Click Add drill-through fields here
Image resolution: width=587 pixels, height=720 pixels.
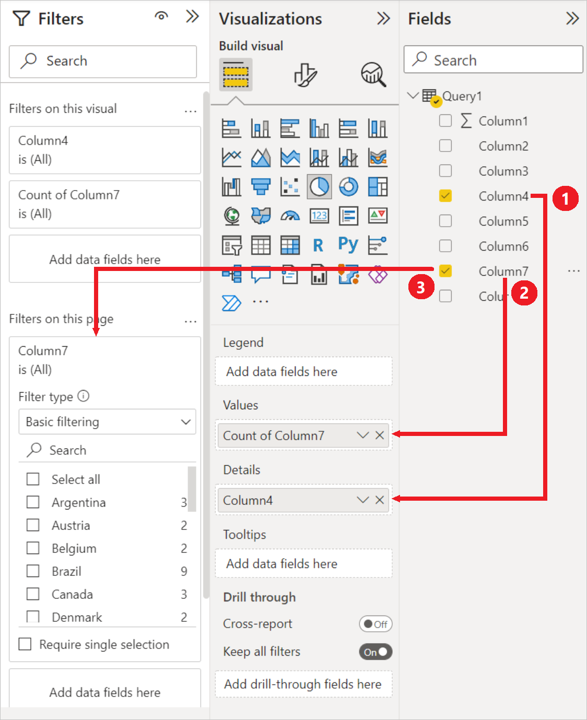coord(303,684)
